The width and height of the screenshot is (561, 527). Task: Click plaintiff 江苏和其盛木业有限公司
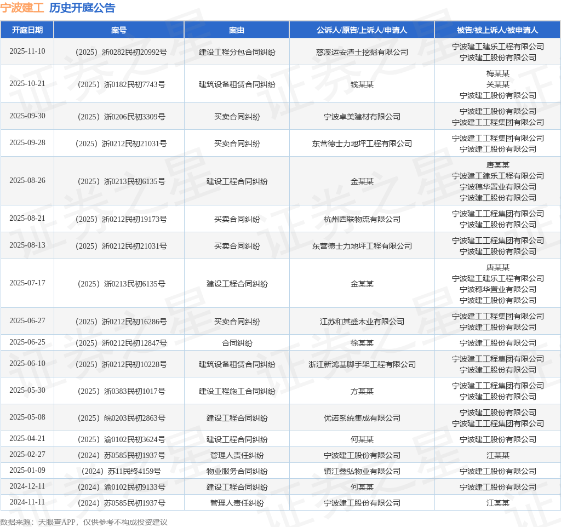(x=362, y=322)
